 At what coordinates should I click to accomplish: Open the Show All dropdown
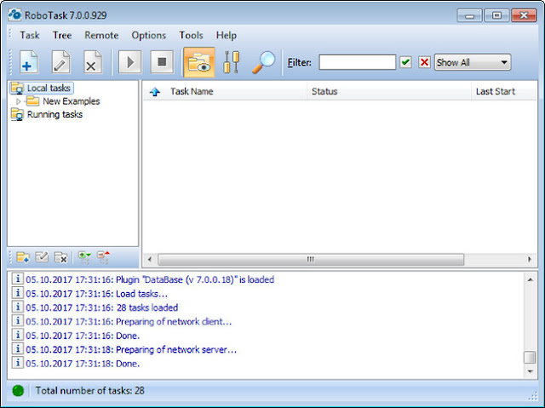tap(473, 62)
